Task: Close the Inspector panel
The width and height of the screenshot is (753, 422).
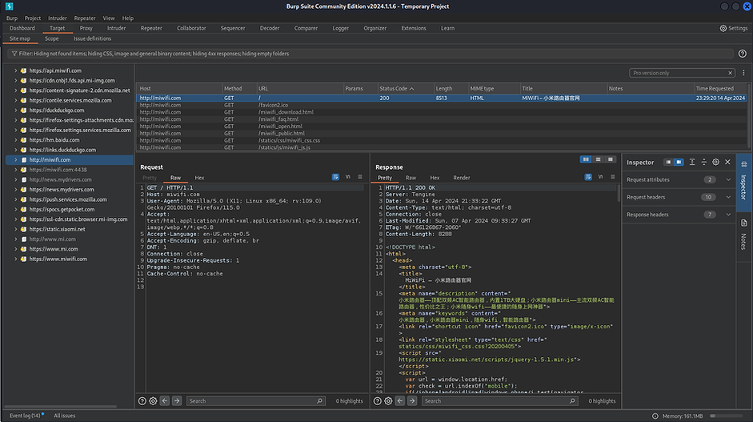Action: click(x=727, y=163)
